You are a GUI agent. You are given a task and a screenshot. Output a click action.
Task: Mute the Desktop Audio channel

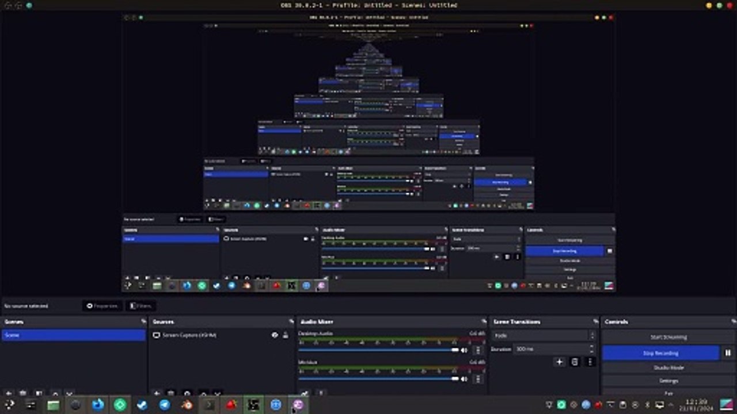pyautogui.click(x=464, y=350)
